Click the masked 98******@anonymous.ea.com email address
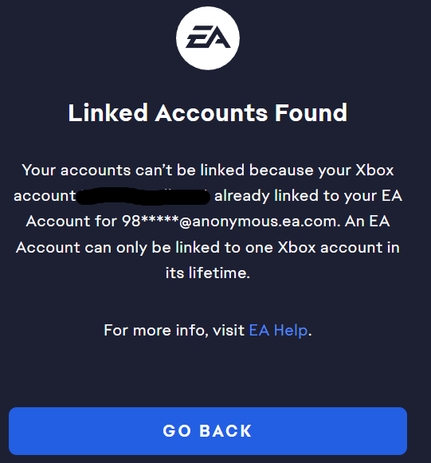 point(229,222)
